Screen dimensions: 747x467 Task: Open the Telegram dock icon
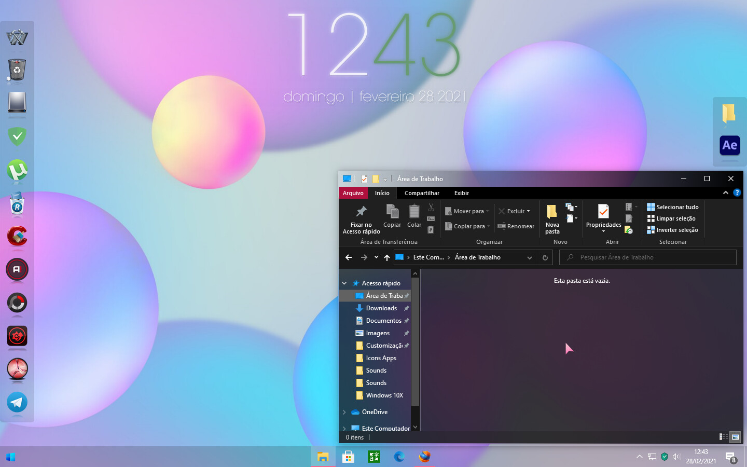[x=17, y=402]
